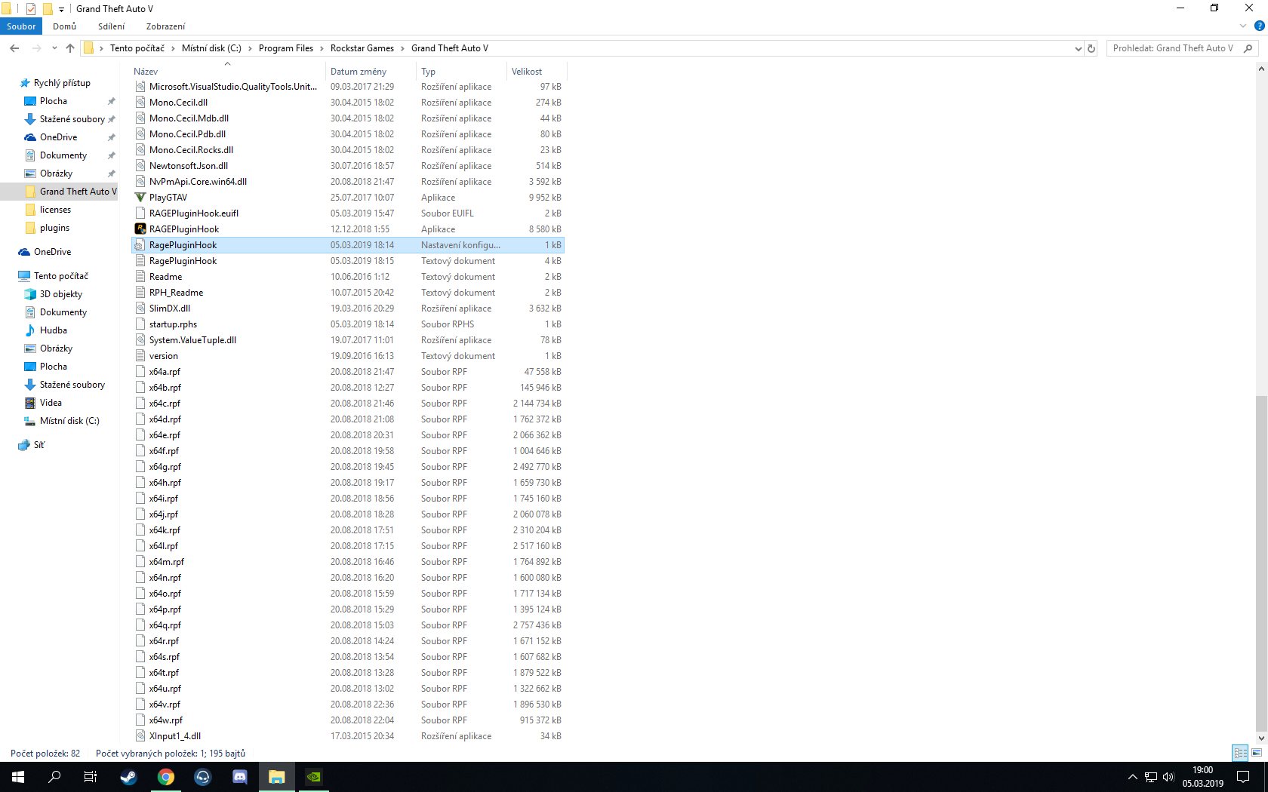Screen dimensions: 1268x792
Task: Select the plugins folder in navigation pane
Action: (54, 228)
